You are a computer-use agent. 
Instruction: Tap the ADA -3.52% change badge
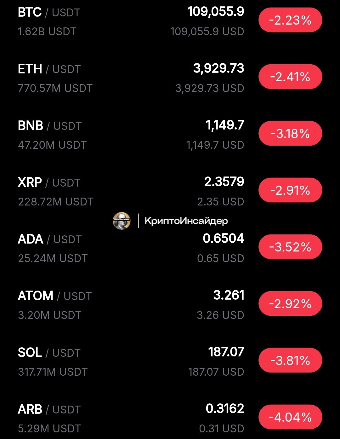coord(290,247)
